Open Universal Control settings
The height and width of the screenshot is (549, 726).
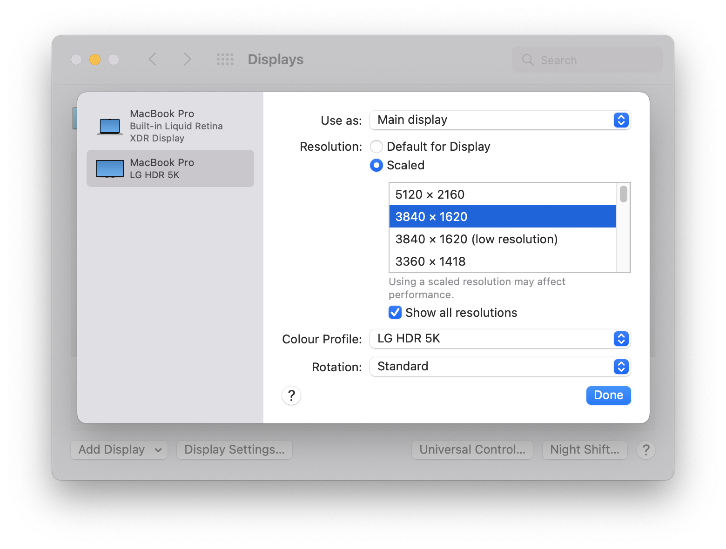click(x=472, y=450)
